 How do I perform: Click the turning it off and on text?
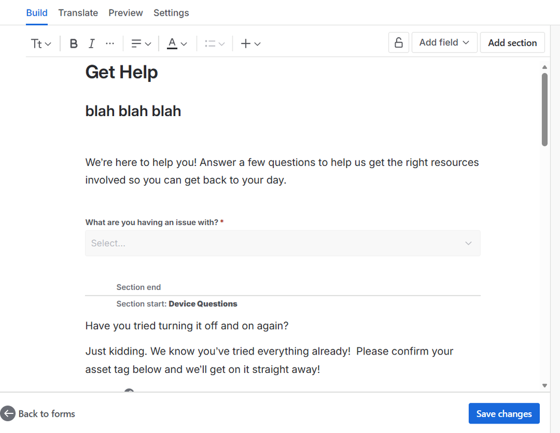(187, 326)
